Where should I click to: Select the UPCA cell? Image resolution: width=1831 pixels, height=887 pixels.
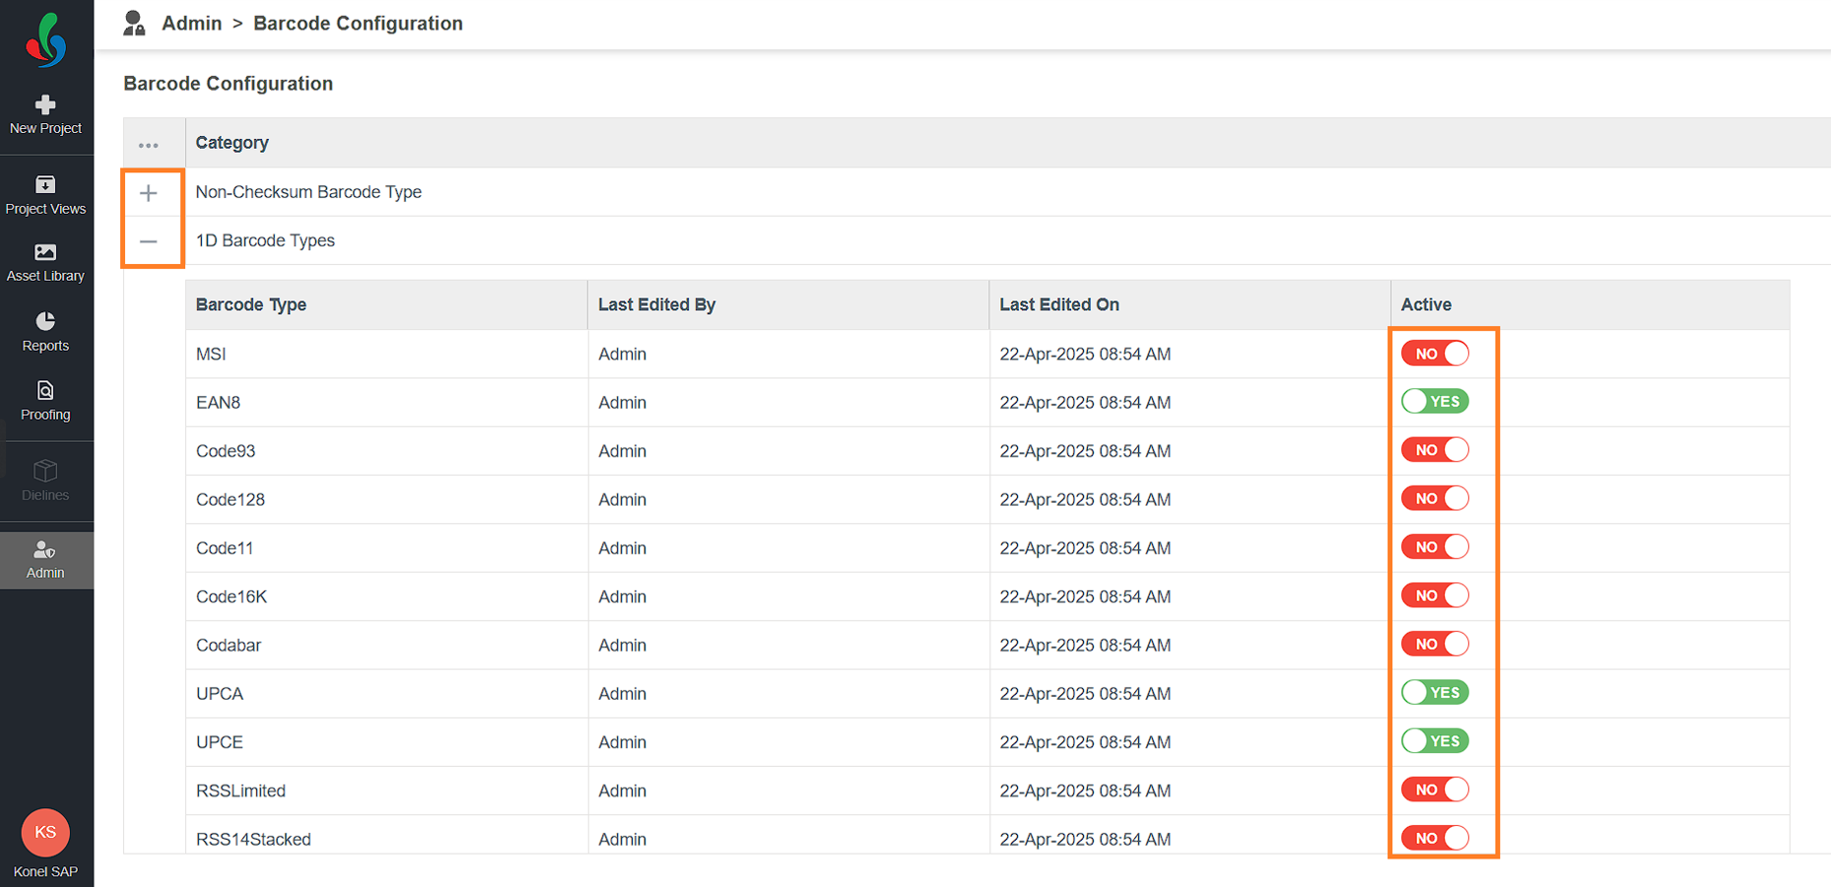(x=386, y=694)
